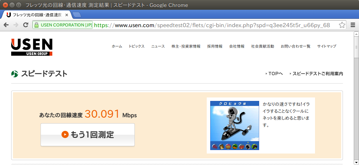Click the Mbps unit label
This screenshot has height=165, width=359.
pos(130,115)
